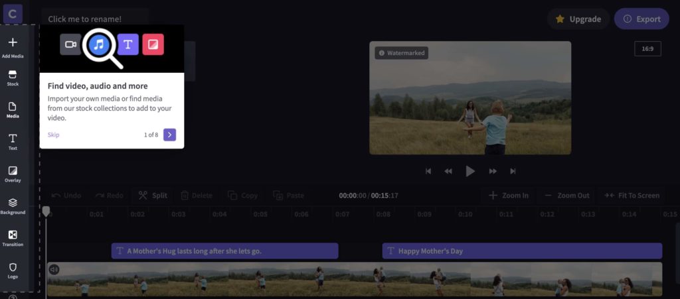
Task: Open the Logo panel
Action: tap(13, 270)
